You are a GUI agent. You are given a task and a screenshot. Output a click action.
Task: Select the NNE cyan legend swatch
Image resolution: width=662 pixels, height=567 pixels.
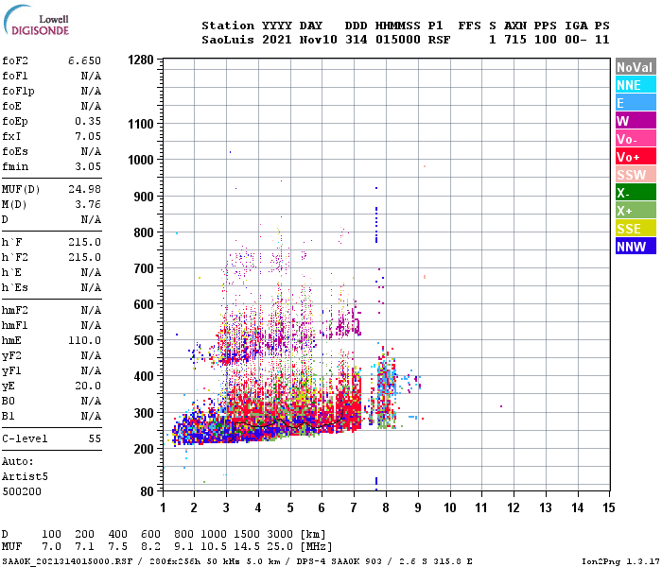(636, 85)
